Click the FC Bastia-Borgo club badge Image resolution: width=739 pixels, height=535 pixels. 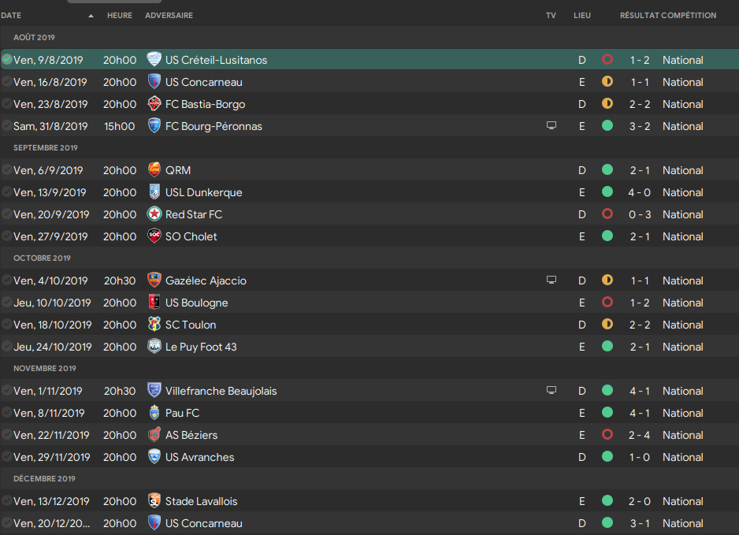[154, 104]
